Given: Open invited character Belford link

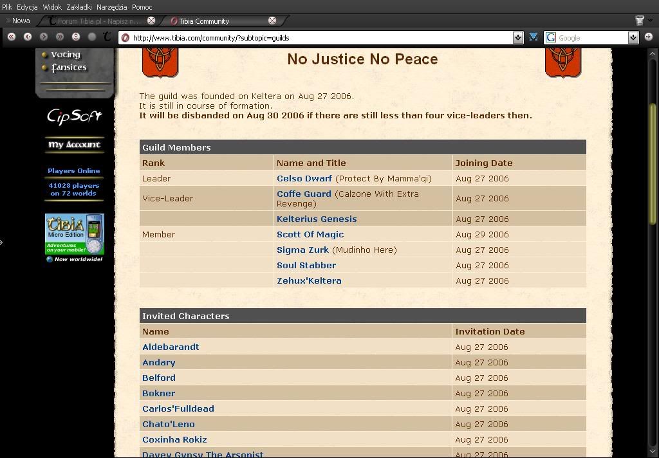Looking at the screenshot, I should [x=159, y=378].
